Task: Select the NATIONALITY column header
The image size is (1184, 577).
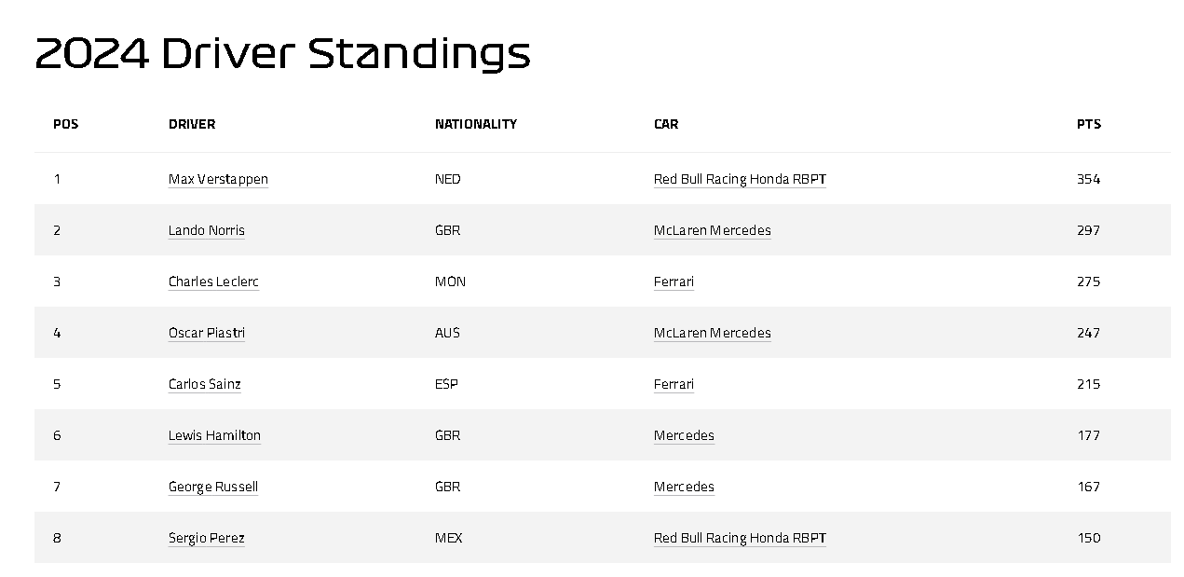Action: [476, 124]
